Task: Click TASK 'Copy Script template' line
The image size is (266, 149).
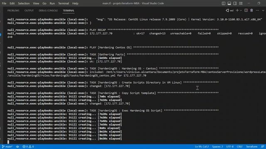Action: [x=113, y=93]
